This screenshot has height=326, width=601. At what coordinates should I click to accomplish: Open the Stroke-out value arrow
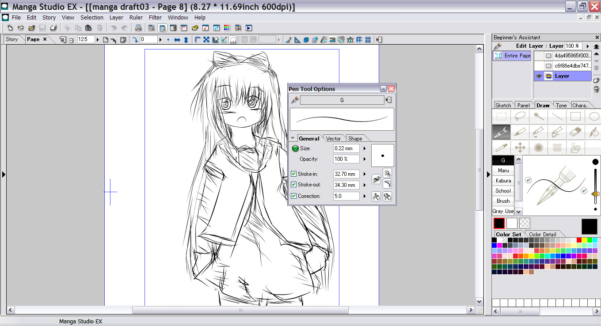[x=365, y=185]
